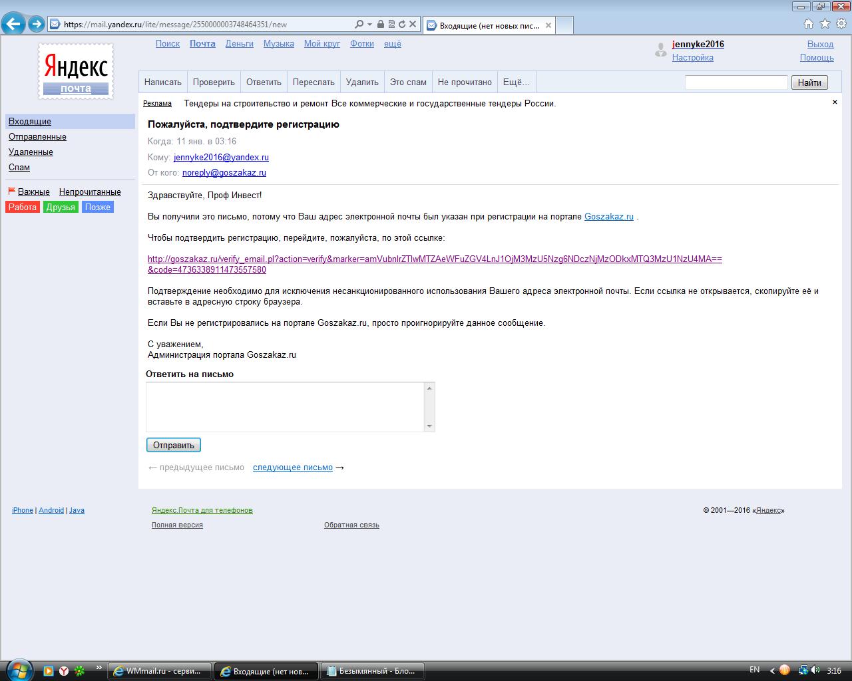Open the Настройка settings link

[693, 58]
